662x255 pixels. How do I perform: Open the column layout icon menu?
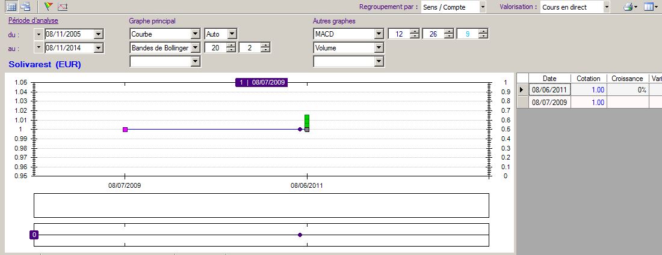pyautogui.click(x=650, y=7)
